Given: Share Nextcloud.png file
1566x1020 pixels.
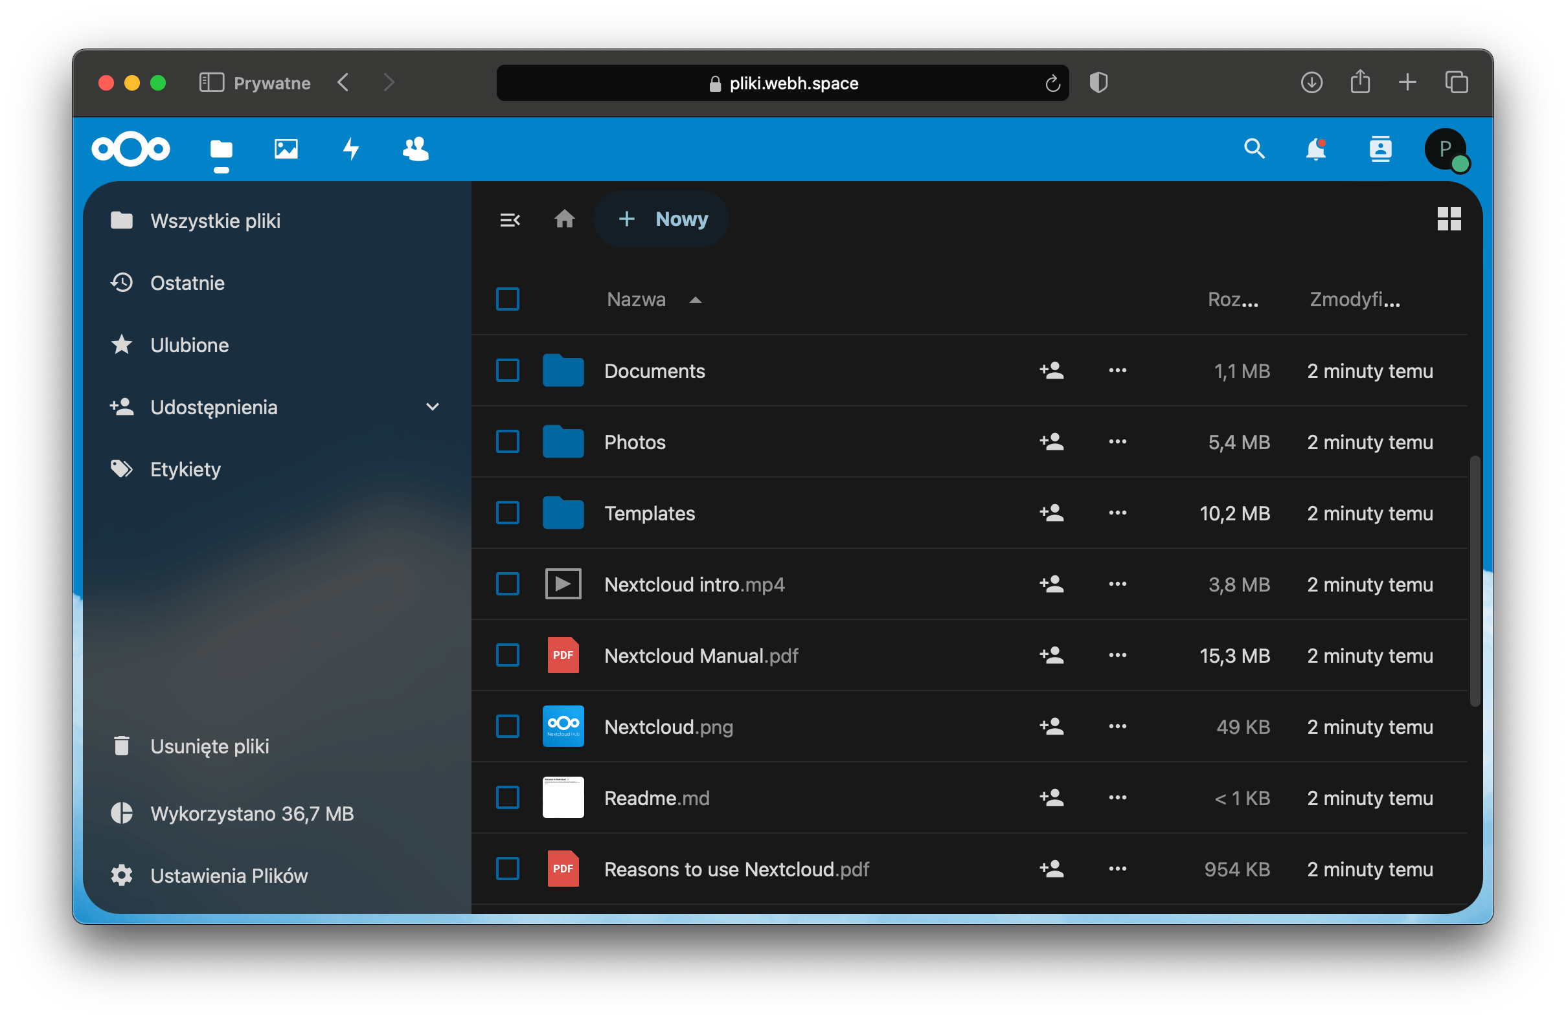Looking at the screenshot, I should click(1052, 727).
